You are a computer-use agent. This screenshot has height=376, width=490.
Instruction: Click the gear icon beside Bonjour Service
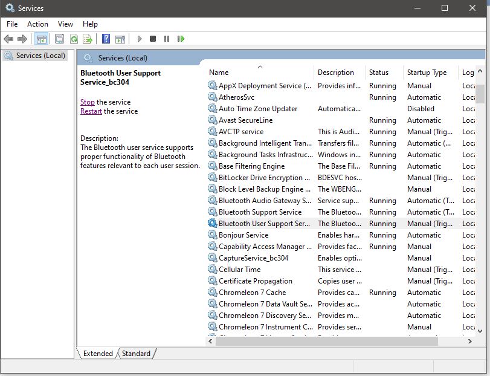pyautogui.click(x=213, y=235)
